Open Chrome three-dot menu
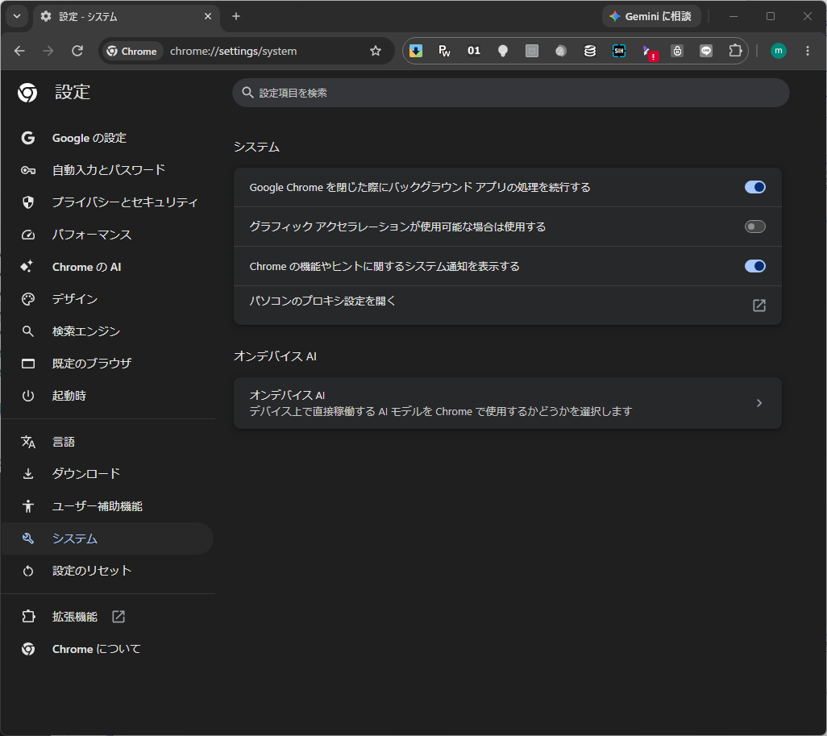The height and width of the screenshot is (736, 827). point(808,51)
